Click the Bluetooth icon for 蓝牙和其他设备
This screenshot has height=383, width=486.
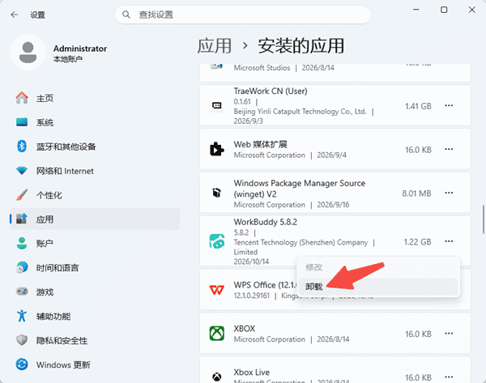pyautogui.click(x=22, y=147)
